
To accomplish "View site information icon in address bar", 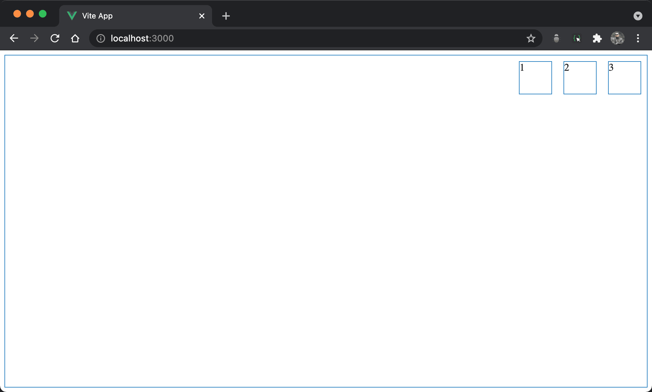I will click(101, 39).
